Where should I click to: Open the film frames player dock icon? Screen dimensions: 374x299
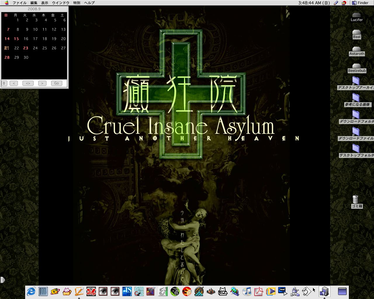(x=271, y=291)
